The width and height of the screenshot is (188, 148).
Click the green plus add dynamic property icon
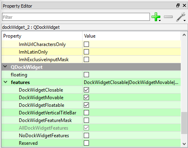[156, 17]
